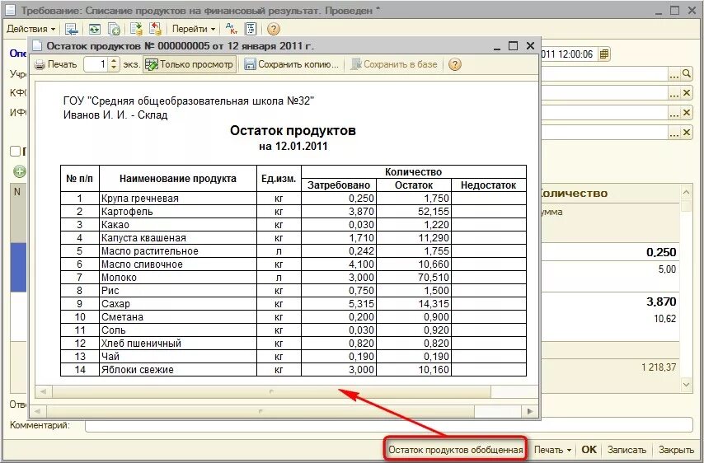Click the copies count field showing 1

(x=96, y=64)
